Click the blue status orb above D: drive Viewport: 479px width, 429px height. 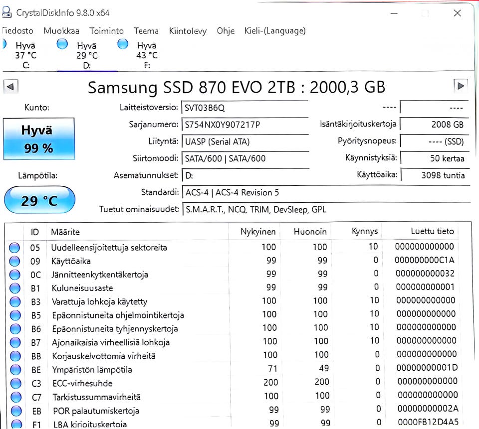coord(62,44)
